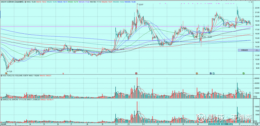The image size is (260, 126).
Task: Click the MA120: 17.42 legend value
Action: tap(84, 2)
